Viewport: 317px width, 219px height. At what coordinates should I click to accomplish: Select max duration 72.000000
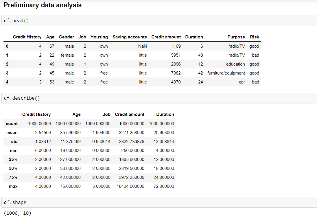[164, 186]
